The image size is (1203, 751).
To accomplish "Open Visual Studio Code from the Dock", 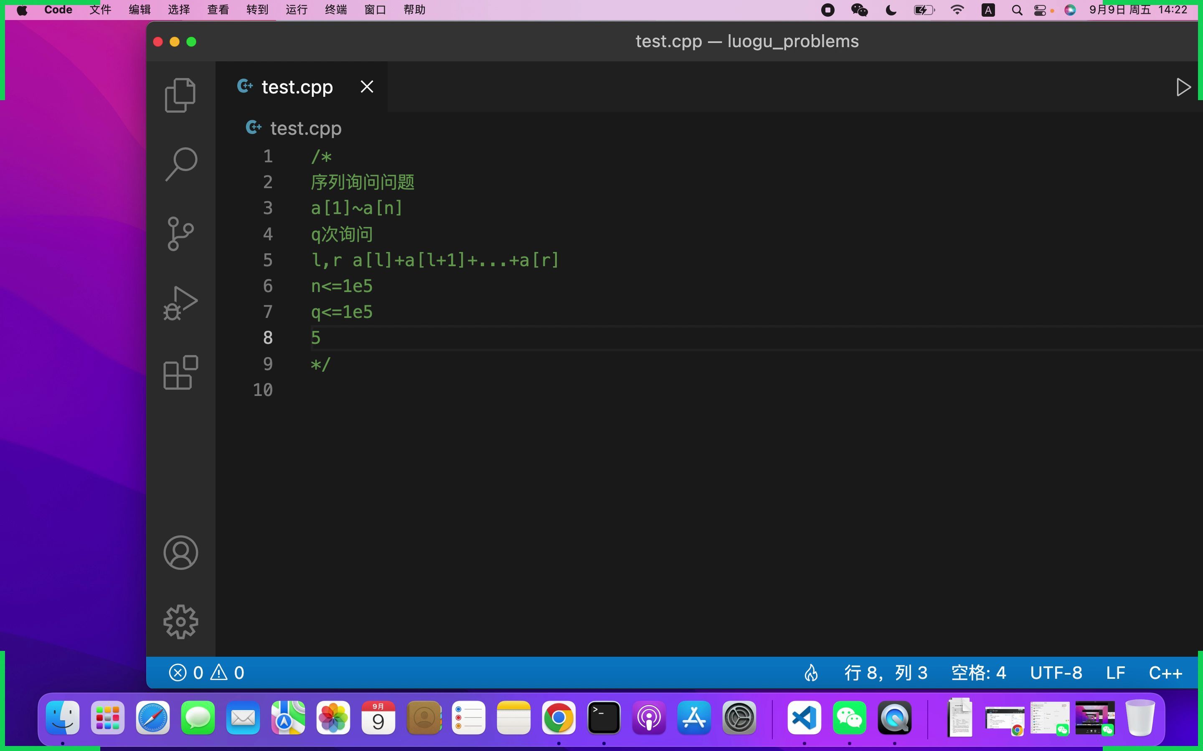I will [x=805, y=718].
